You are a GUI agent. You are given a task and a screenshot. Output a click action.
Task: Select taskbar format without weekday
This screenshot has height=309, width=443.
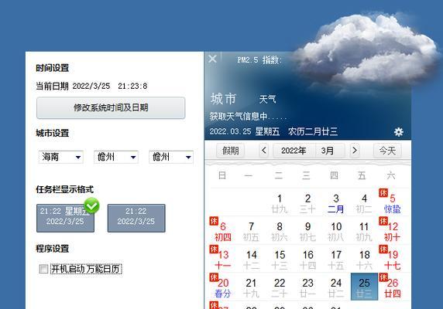click(136, 218)
